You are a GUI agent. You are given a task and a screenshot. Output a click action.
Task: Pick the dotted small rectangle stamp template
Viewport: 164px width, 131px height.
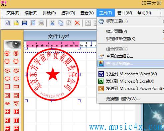pos(16,87)
